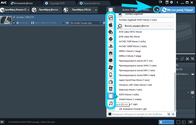
Task: Open the HTML5 video formats icon
Action: click(x=111, y=89)
